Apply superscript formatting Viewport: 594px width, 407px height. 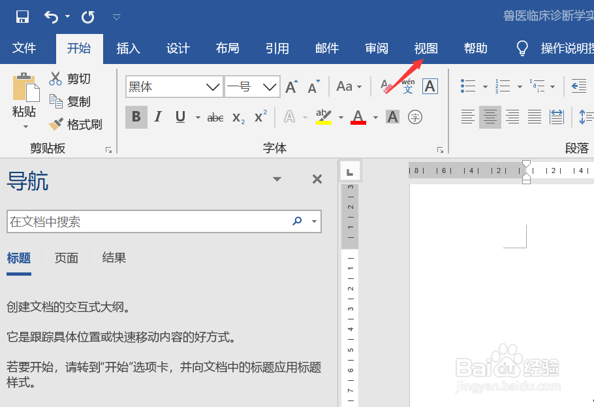coord(260,116)
